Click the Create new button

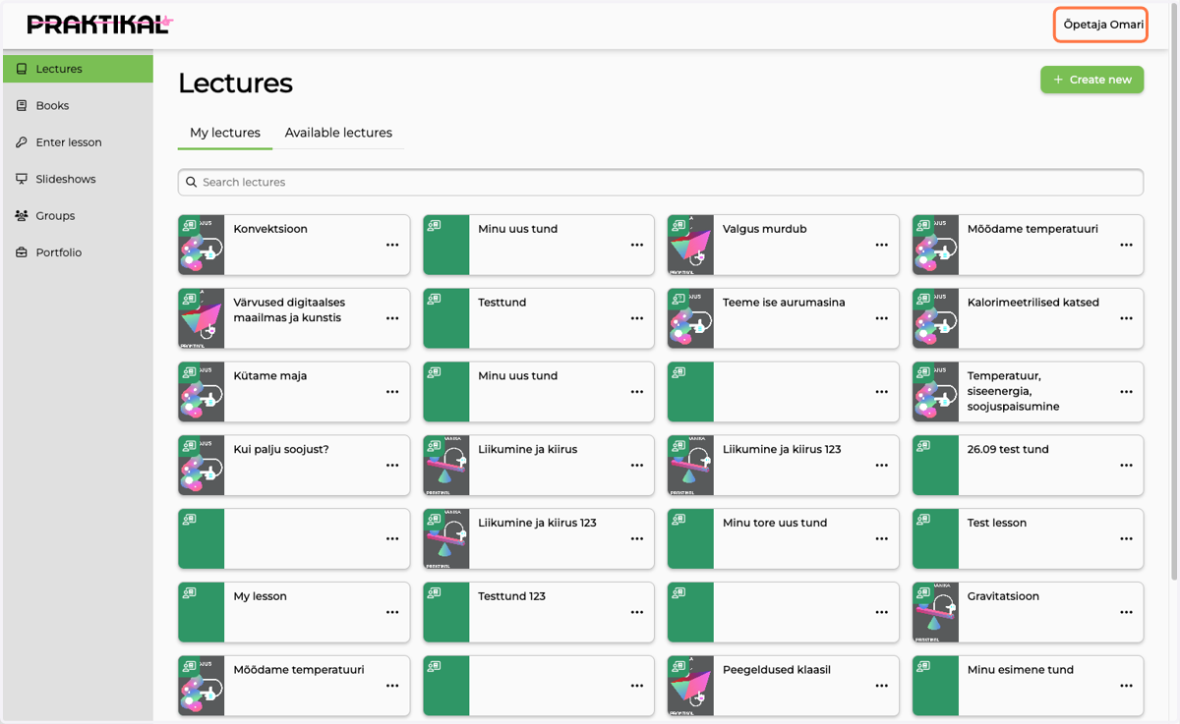(x=1091, y=80)
